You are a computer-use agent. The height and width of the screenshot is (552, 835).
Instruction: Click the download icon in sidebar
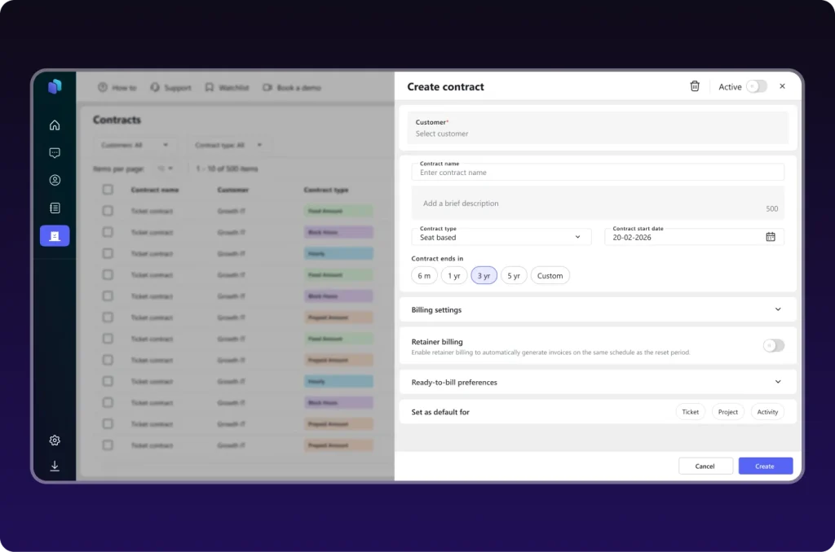[55, 467]
